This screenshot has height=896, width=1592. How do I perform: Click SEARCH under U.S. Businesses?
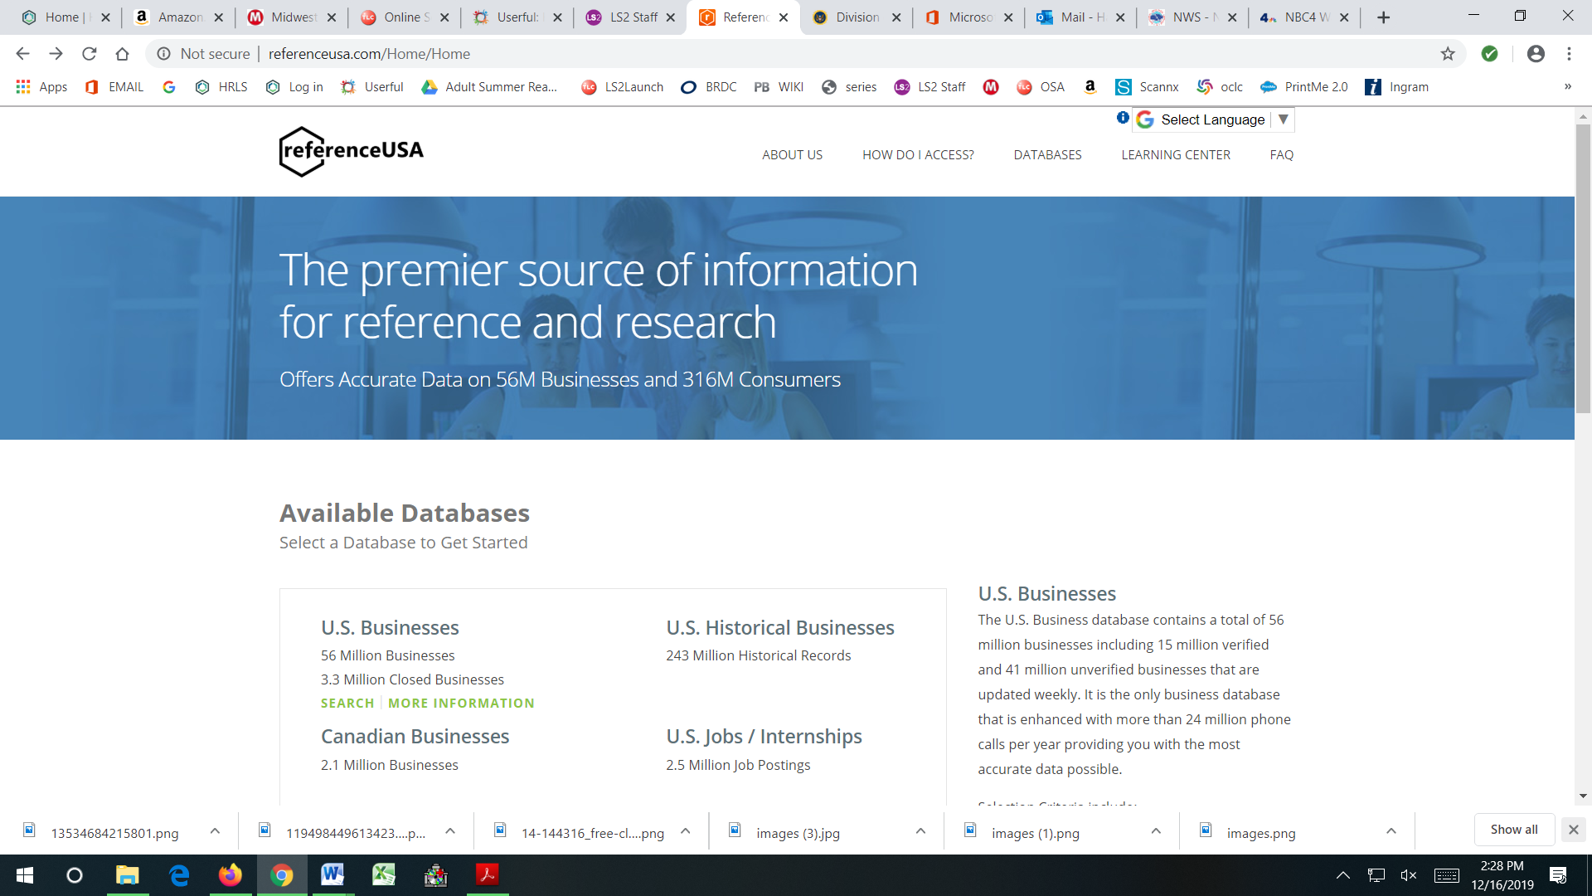pyautogui.click(x=347, y=704)
